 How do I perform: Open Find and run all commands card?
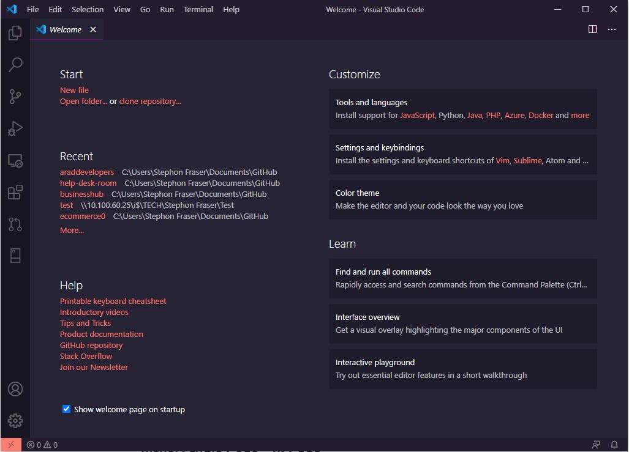(463, 278)
